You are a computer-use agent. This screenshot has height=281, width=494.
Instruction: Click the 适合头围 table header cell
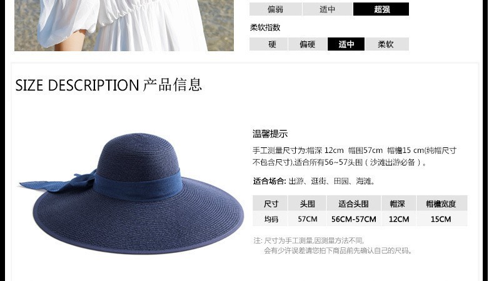click(x=354, y=204)
